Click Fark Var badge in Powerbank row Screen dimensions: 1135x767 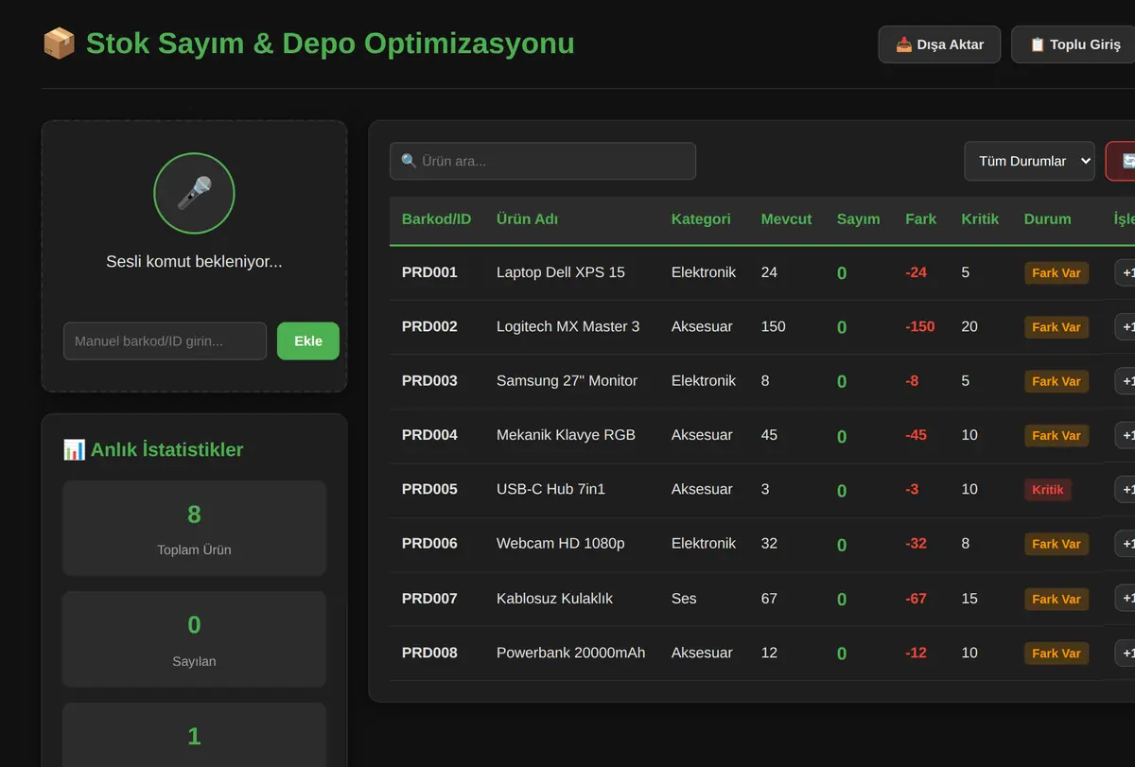(1056, 654)
